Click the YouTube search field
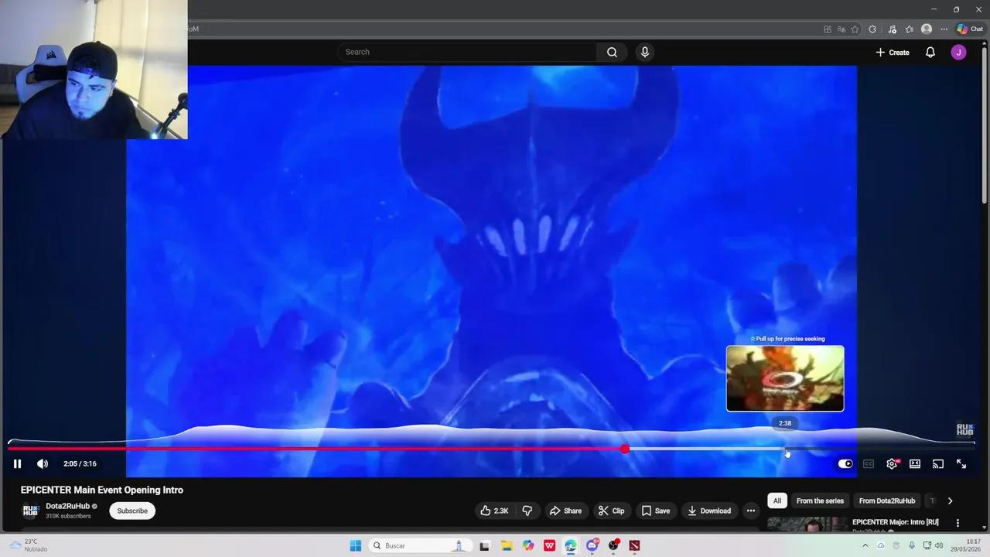Viewport: 990px width, 557px height. [x=466, y=52]
